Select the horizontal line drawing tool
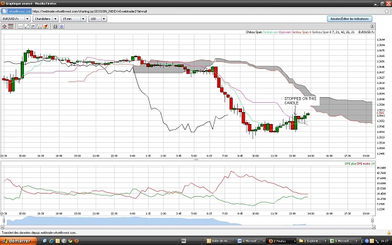This screenshot has width=392, height=245. pyautogui.click(x=21, y=26)
